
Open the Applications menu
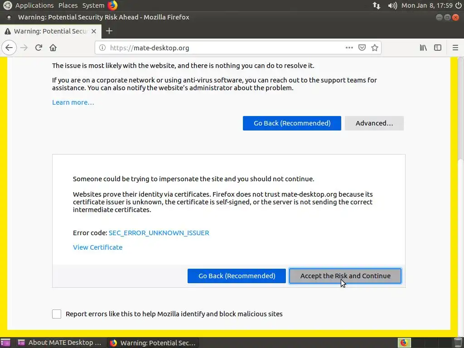point(34,5)
